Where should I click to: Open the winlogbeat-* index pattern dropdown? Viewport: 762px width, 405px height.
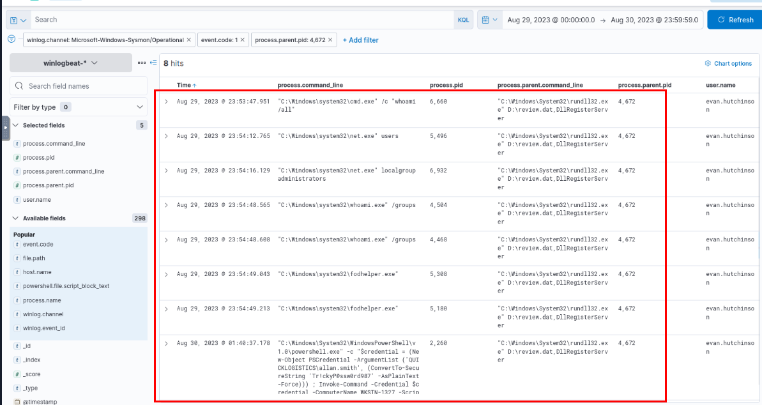[70, 63]
